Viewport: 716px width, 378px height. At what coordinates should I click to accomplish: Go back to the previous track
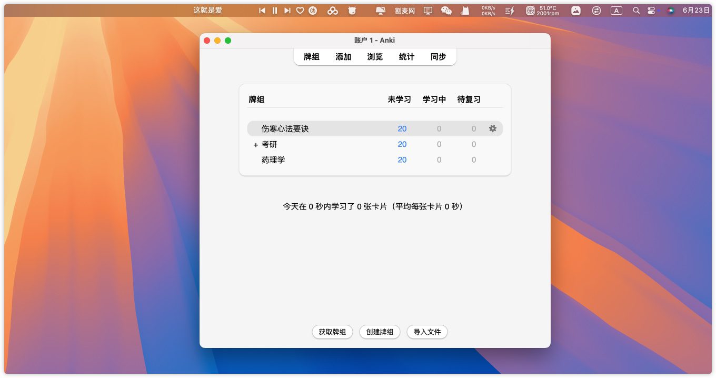(x=262, y=11)
